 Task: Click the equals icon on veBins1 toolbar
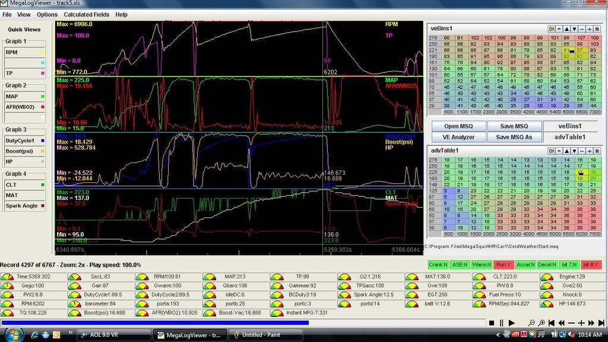point(559,28)
